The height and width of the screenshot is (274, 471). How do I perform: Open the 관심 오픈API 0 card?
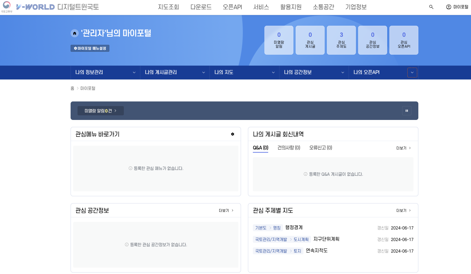coord(404,40)
